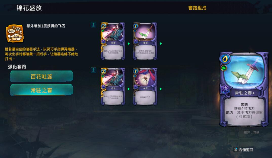
Task: Click the purple faction emblem on 常驻之春+ card
Action: [225, 90]
